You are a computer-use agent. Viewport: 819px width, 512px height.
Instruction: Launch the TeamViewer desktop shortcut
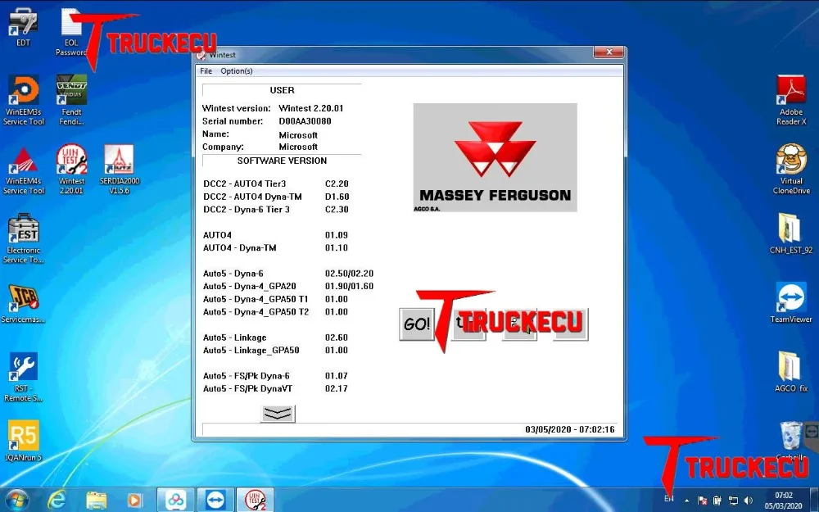[791, 302]
